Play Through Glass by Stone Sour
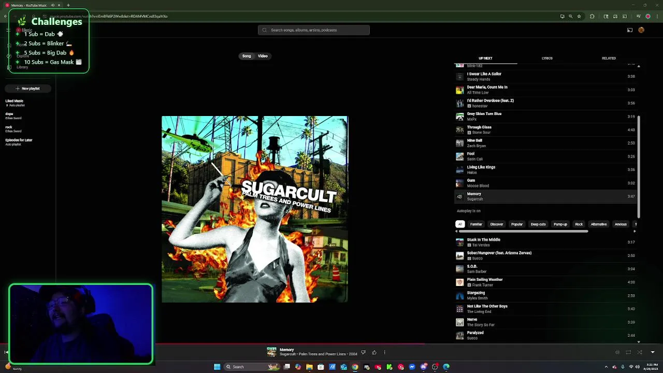Image resolution: width=663 pixels, height=373 pixels. [546, 130]
